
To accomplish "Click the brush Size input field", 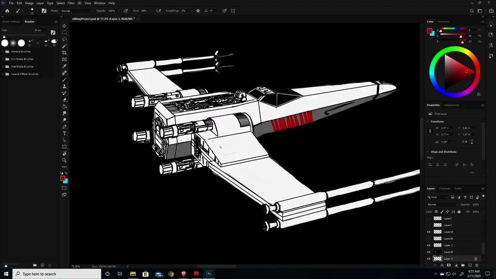I will pyautogui.click(x=40, y=30).
